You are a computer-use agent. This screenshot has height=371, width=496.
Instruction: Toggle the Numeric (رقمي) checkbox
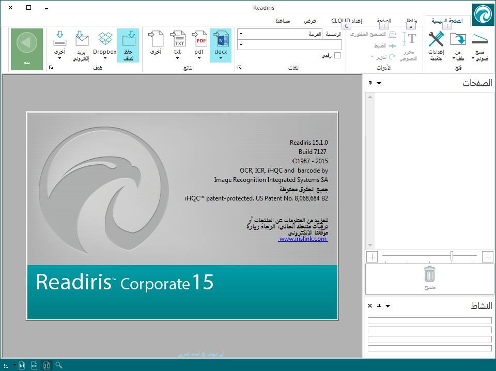337,55
